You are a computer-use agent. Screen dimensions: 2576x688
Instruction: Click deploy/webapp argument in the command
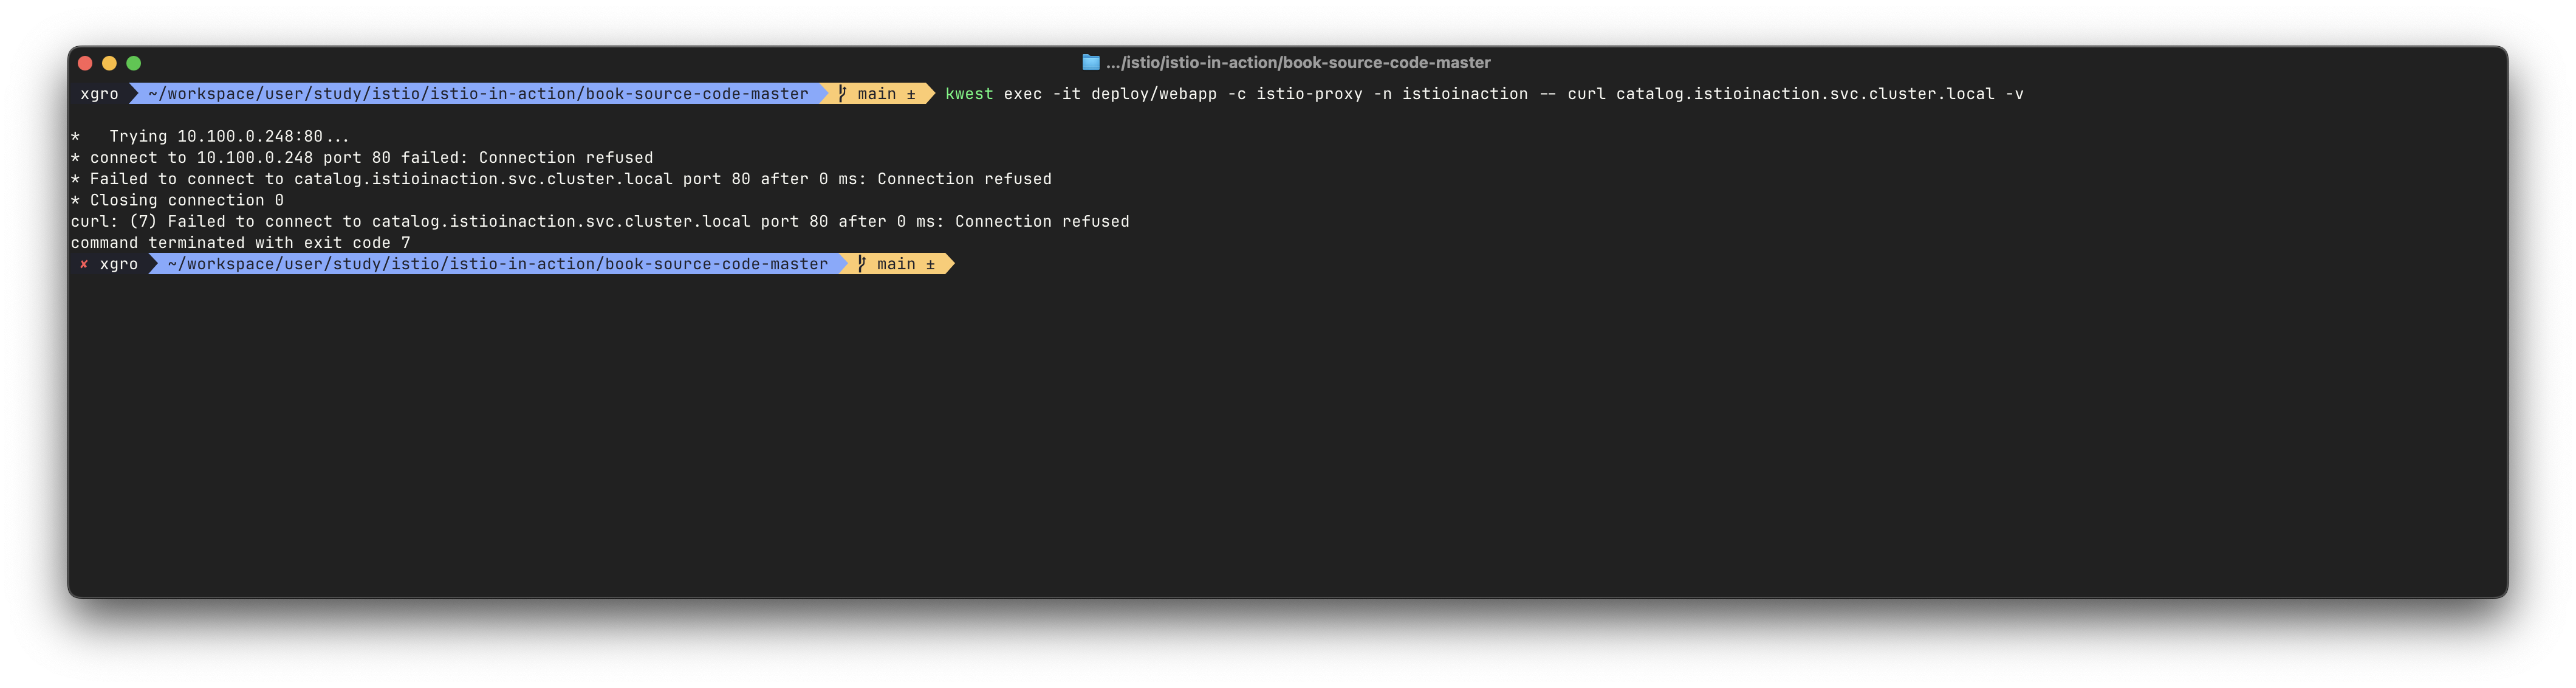pos(1154,93)
